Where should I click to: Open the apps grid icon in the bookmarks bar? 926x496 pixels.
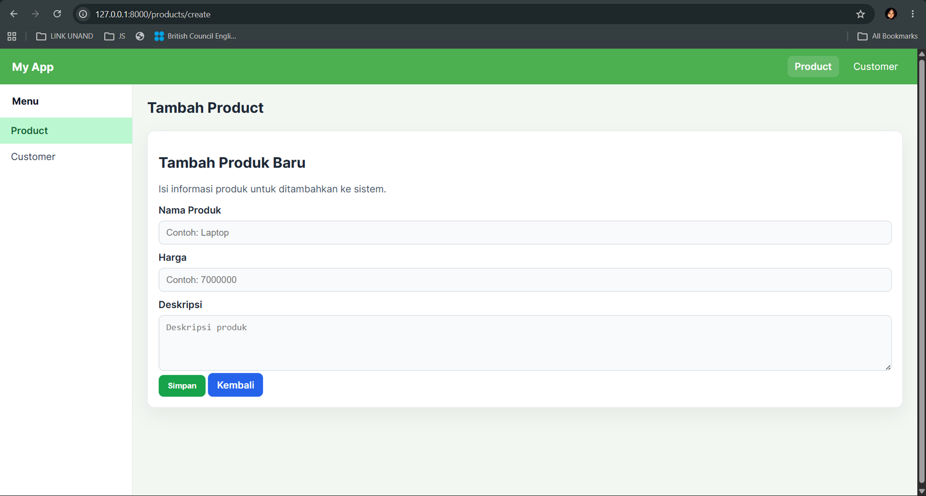tap(12, 36)
